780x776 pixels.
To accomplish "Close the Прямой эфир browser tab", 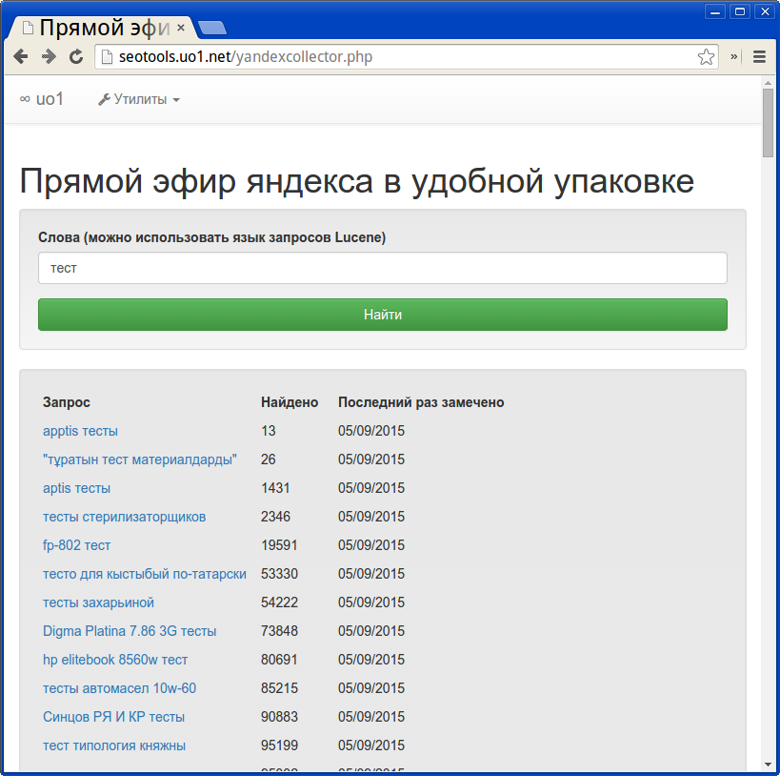I will [x=181, y=28].
